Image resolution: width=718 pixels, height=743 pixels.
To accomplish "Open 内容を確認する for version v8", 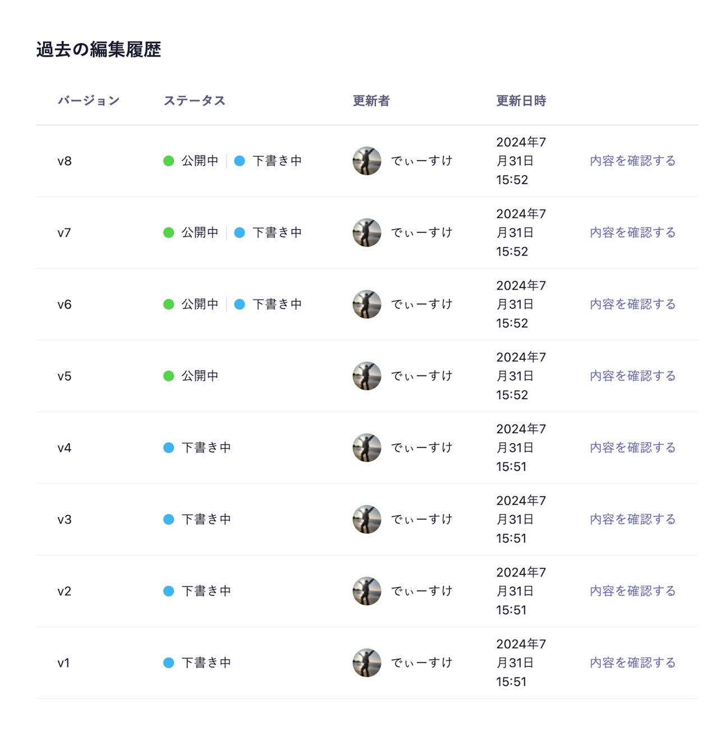I will pyautogui.click(x=632, y=161).
